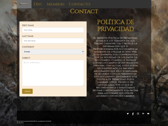Go to the Contacto page

(80, 4)
